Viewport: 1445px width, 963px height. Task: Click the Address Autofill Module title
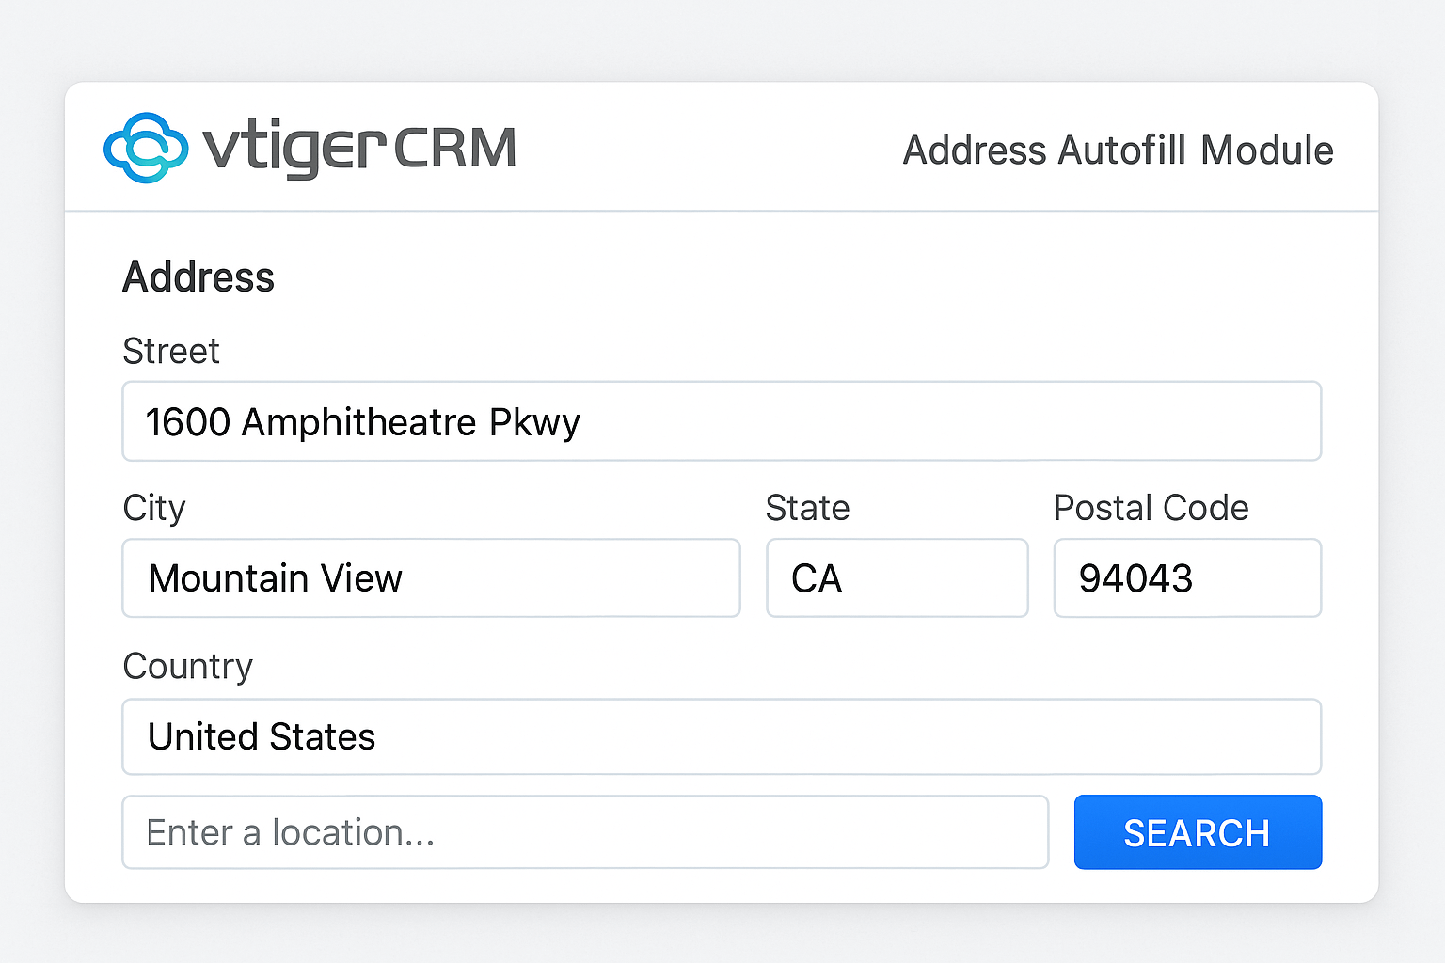(1118, 149)
